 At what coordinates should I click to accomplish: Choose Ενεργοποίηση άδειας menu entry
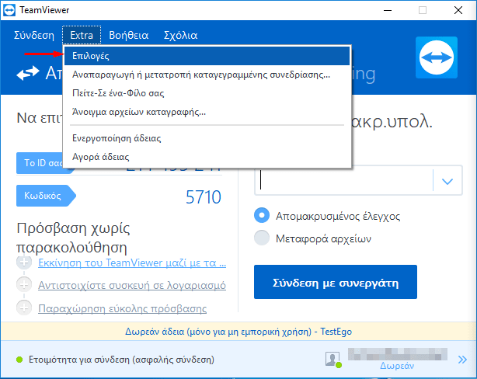click(207, 138)
